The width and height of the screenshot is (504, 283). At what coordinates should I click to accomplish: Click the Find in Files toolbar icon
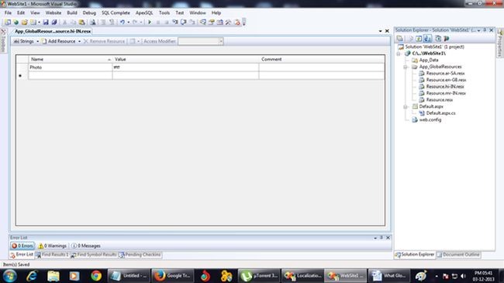(92, 22)
